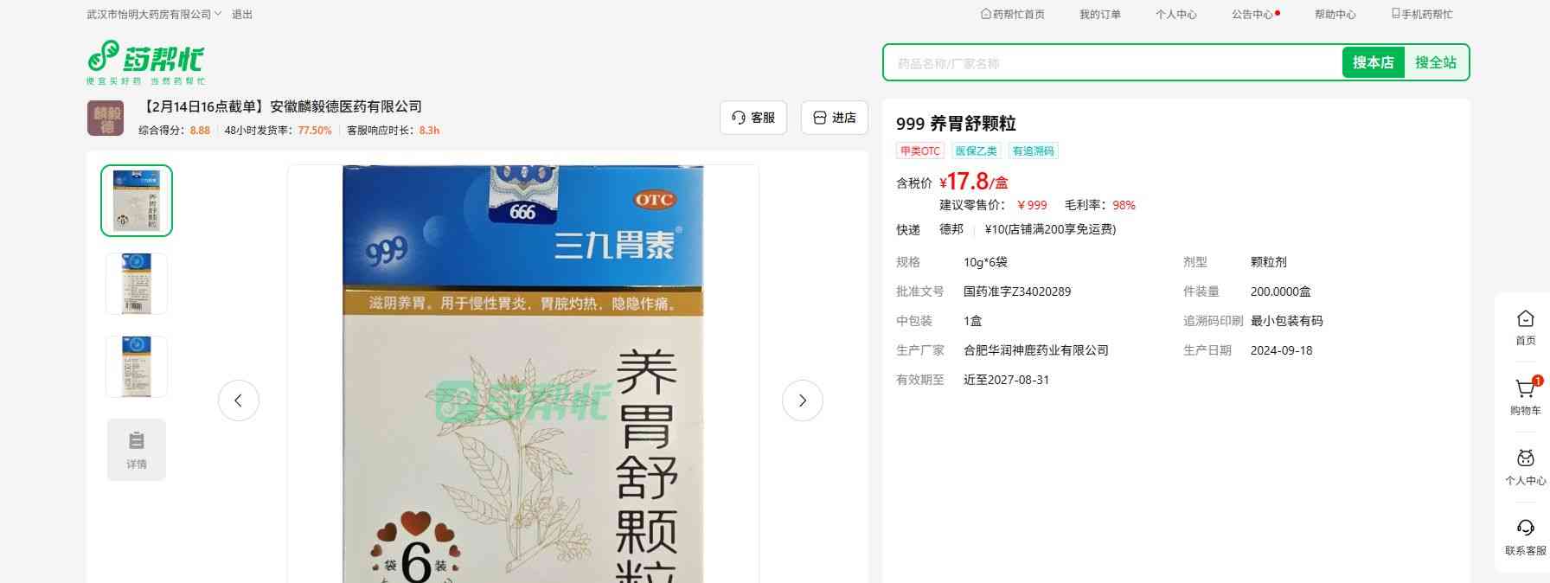Open 客服 customer service chat
Image resolution: width=1550 pixels, height=583 pixels.
753,118
